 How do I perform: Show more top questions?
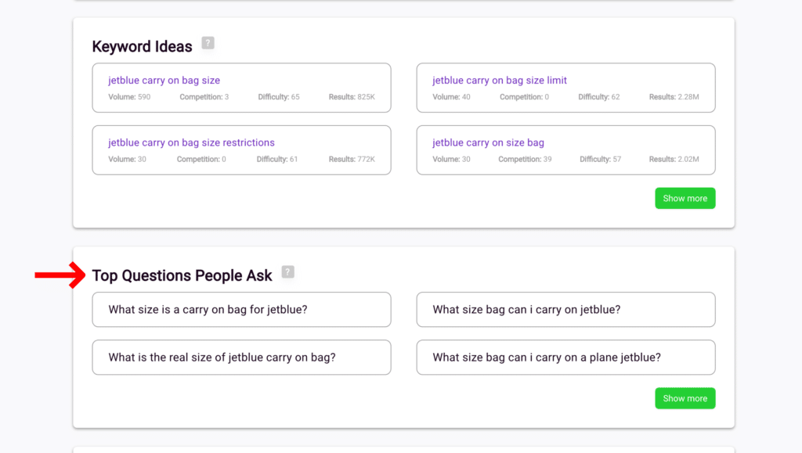[x=685, y=398]
